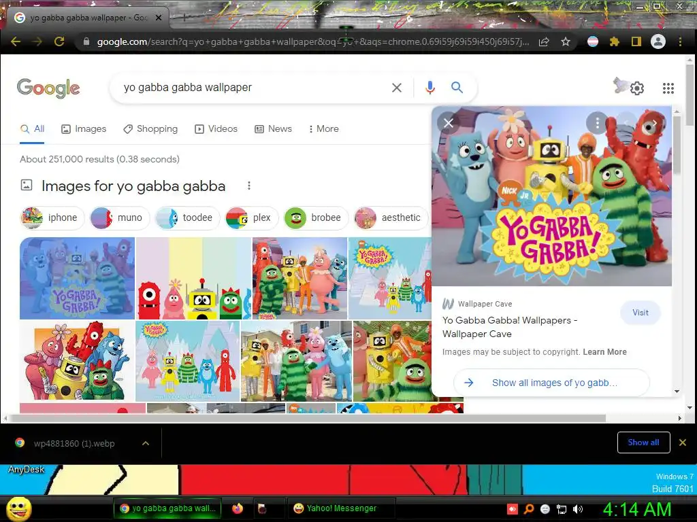Filter images by iphone chip

[x=52, y=217]
